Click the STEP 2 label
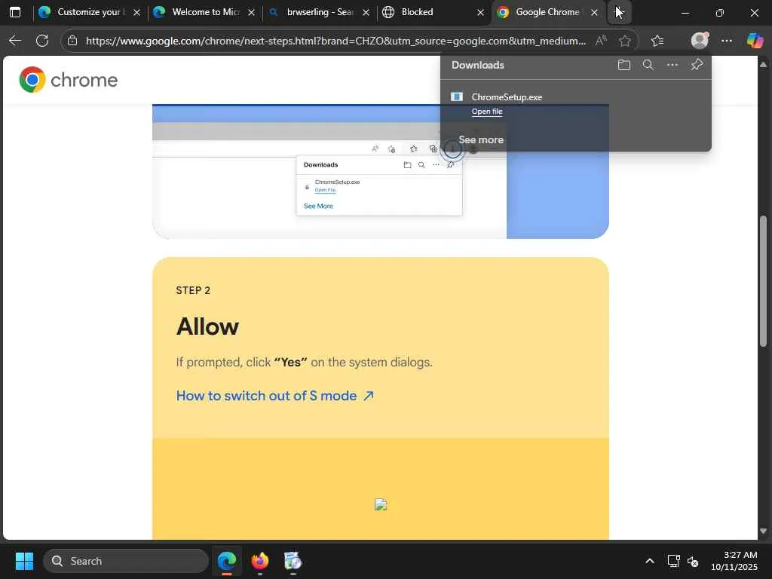 [x=193, y=290]
